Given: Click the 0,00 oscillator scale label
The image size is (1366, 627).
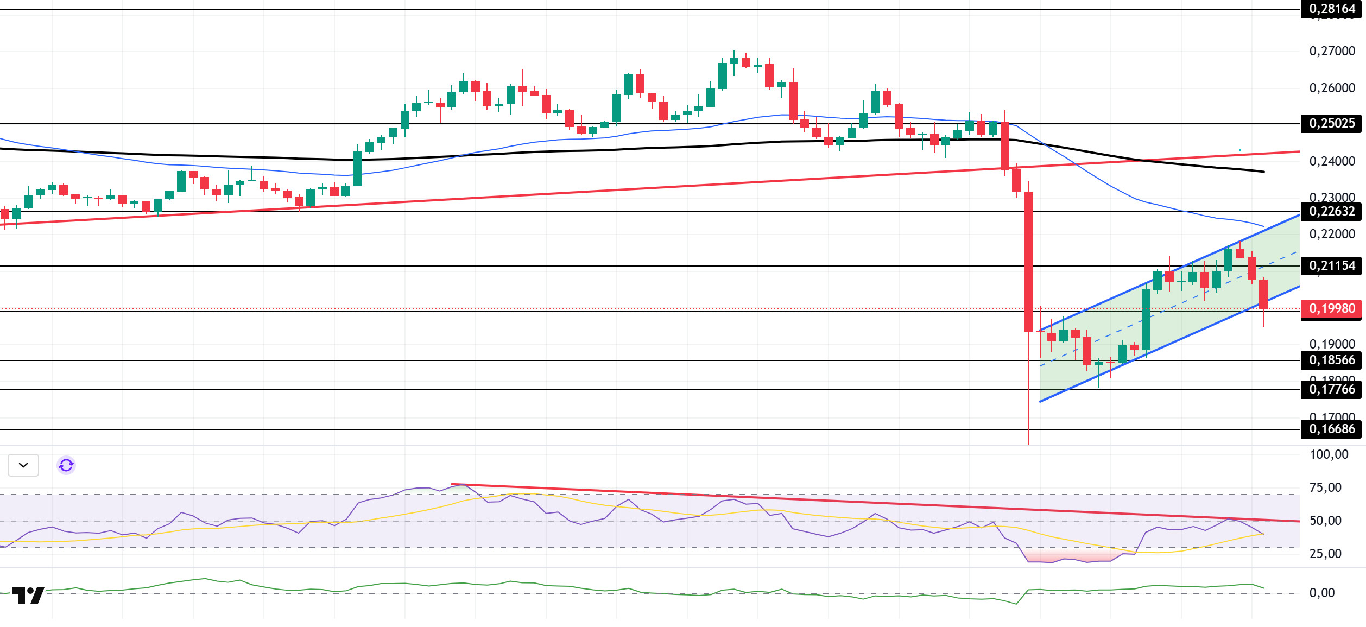Looking at the screenshot, I should (x=1321, y=593).
